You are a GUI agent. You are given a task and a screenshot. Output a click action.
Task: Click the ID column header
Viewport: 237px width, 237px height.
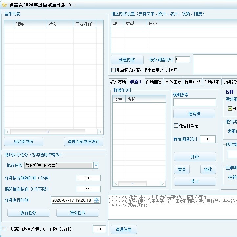click(x=118, y=23)
